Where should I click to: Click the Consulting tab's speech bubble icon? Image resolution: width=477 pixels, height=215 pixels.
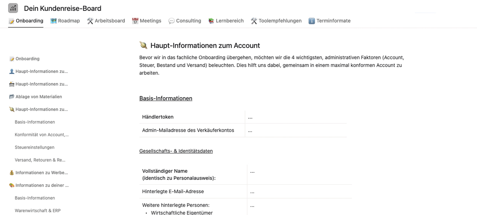pyautogui.click(x=171, y=21)
